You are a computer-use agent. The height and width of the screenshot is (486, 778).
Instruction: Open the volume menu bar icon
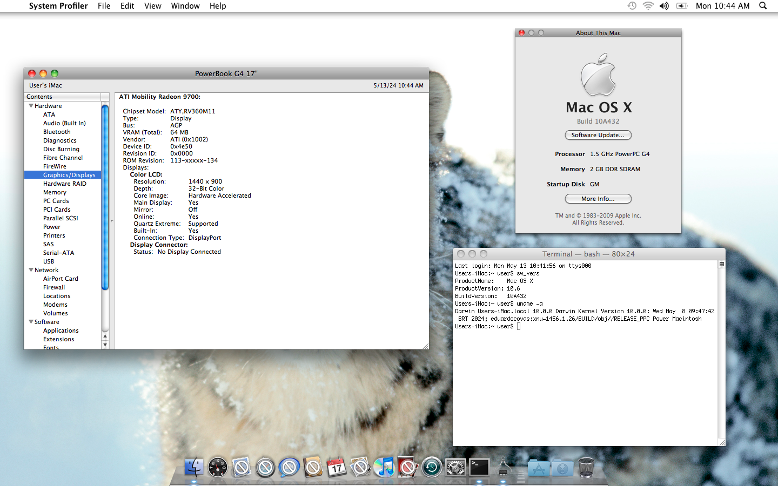click(664, 6)
